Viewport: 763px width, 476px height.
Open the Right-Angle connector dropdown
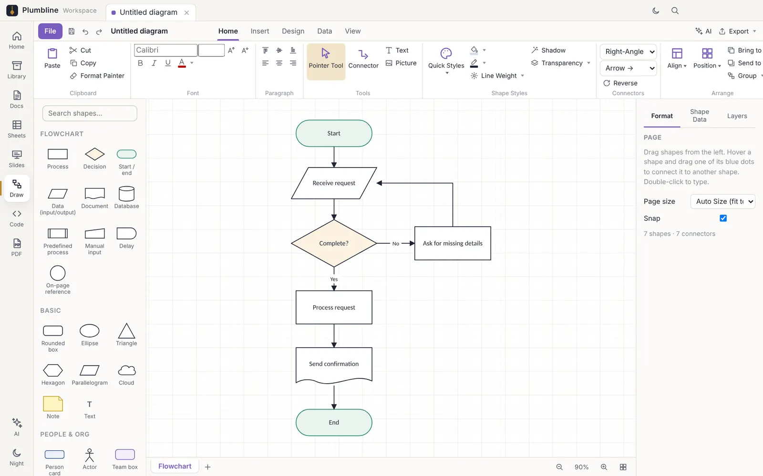(629, 51)
